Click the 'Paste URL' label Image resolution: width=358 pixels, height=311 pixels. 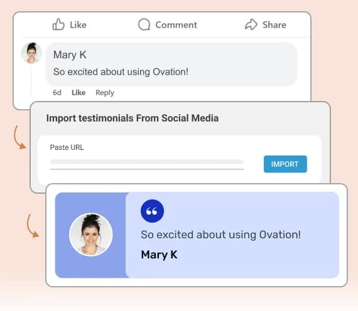pos(67,147)
